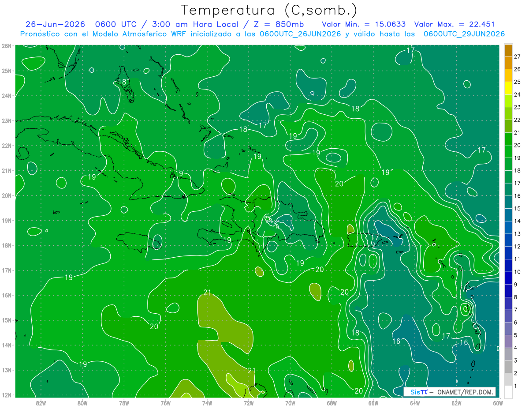Click the dark blue swatch between 9 and 10

(508, 278)
